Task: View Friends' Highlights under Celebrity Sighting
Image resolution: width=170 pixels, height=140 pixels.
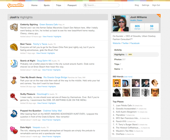Action: pyautogui.click(x=52, y=37)
